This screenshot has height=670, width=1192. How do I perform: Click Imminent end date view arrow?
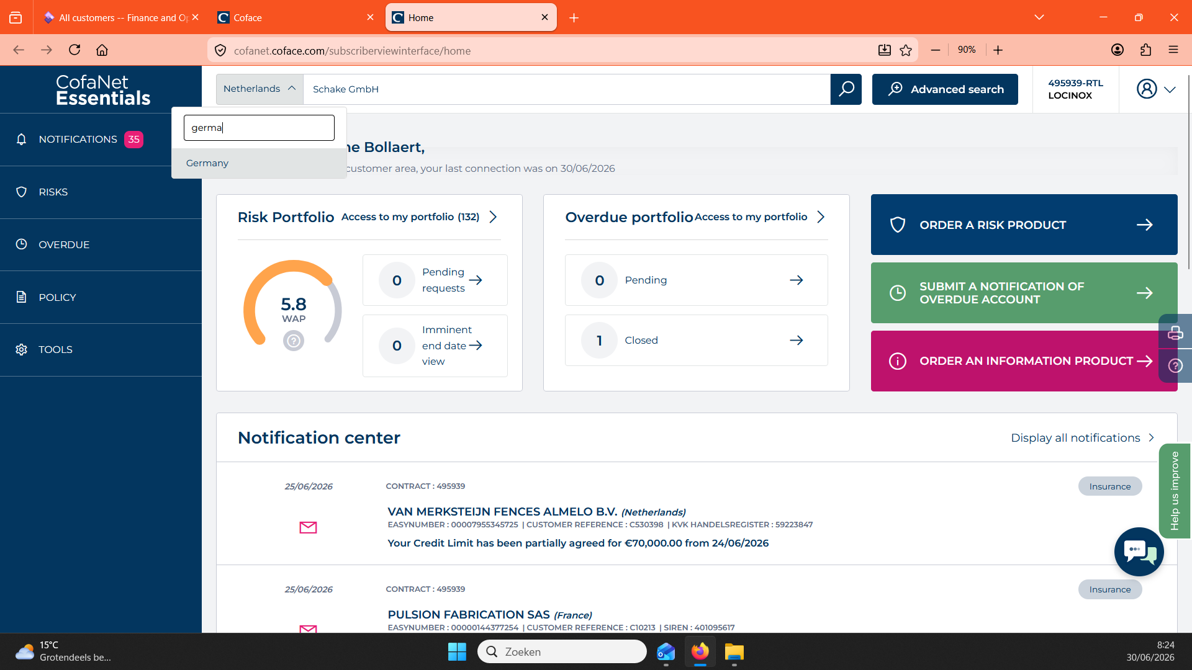(476, 346)
